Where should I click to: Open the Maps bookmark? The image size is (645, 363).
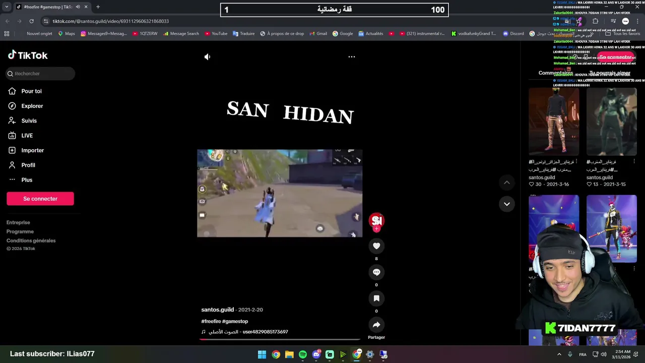click(66, 34)
